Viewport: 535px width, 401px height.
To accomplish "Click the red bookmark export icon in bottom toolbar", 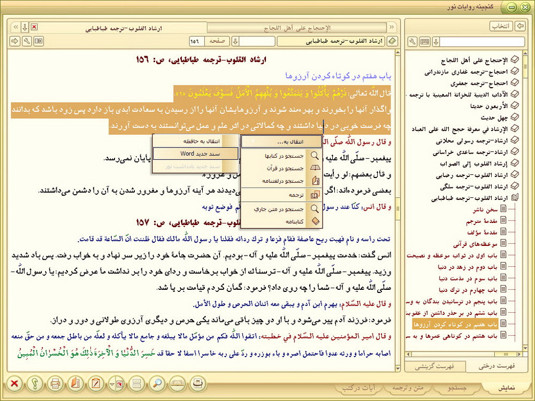I will click(120, 384).
